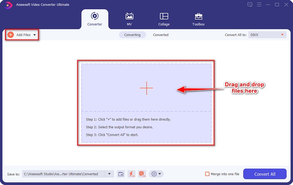
Task: Switch to the MV tab
Action: point(129,19)
